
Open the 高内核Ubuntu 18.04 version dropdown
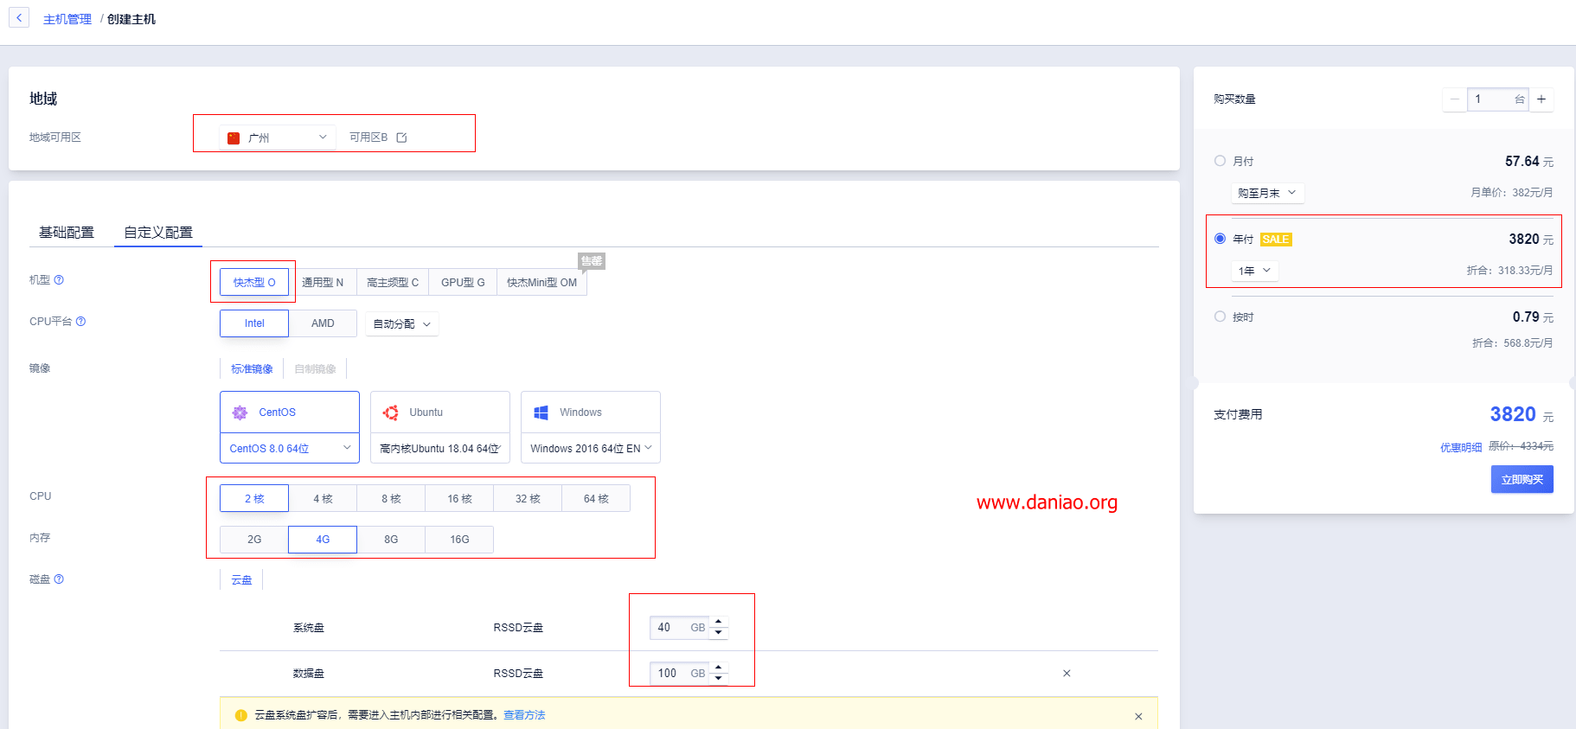pos(440,448)
